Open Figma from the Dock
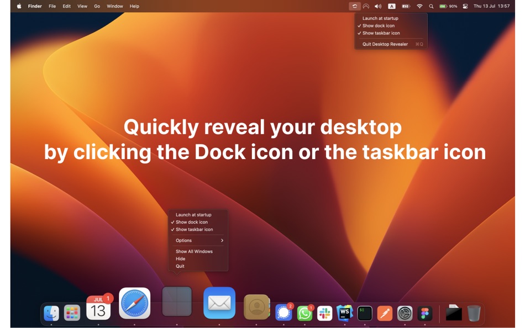The height and width of the screenshot is (328, 525). (x=424, y=312)
